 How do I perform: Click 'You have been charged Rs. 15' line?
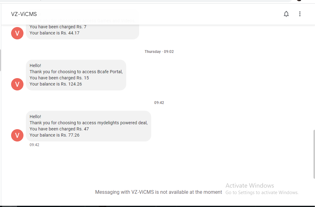tap(59, 78)
